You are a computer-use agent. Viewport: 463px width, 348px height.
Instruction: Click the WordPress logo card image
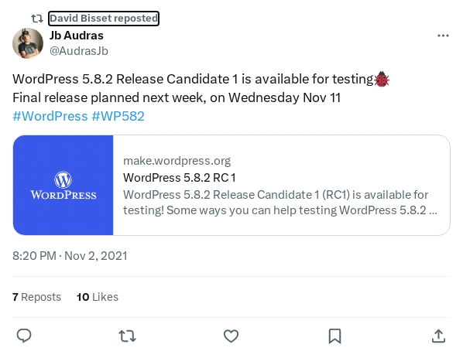point(63,185)
